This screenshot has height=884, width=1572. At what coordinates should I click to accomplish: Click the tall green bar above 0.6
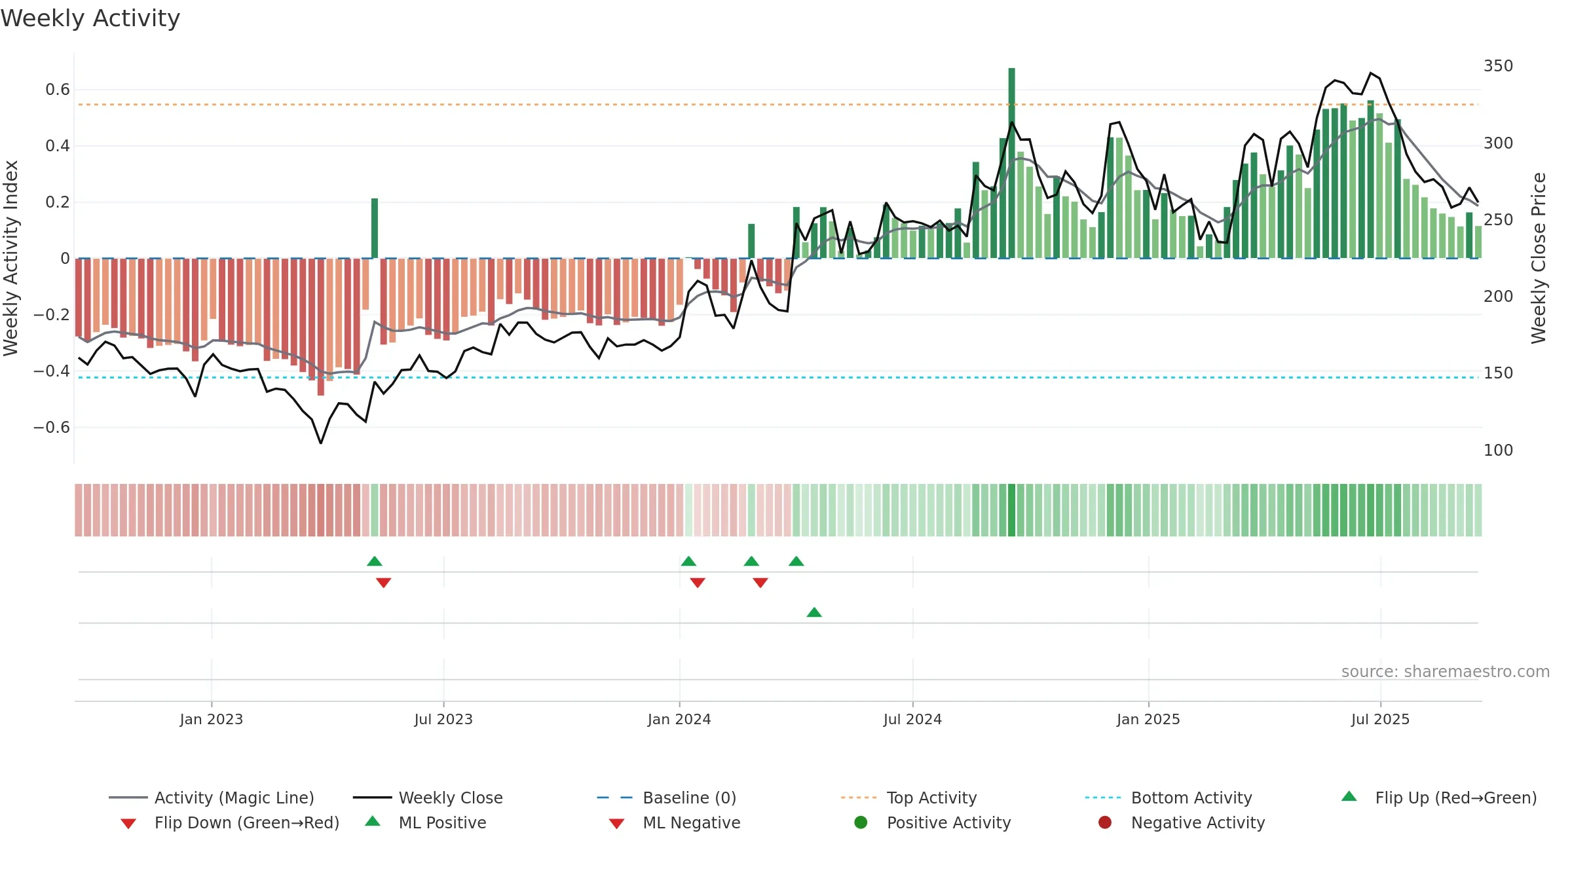coord(1012,163)
